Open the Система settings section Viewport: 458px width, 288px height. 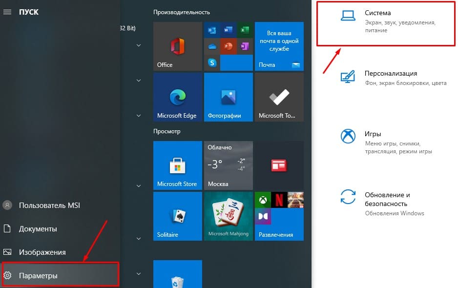point(386,22)
